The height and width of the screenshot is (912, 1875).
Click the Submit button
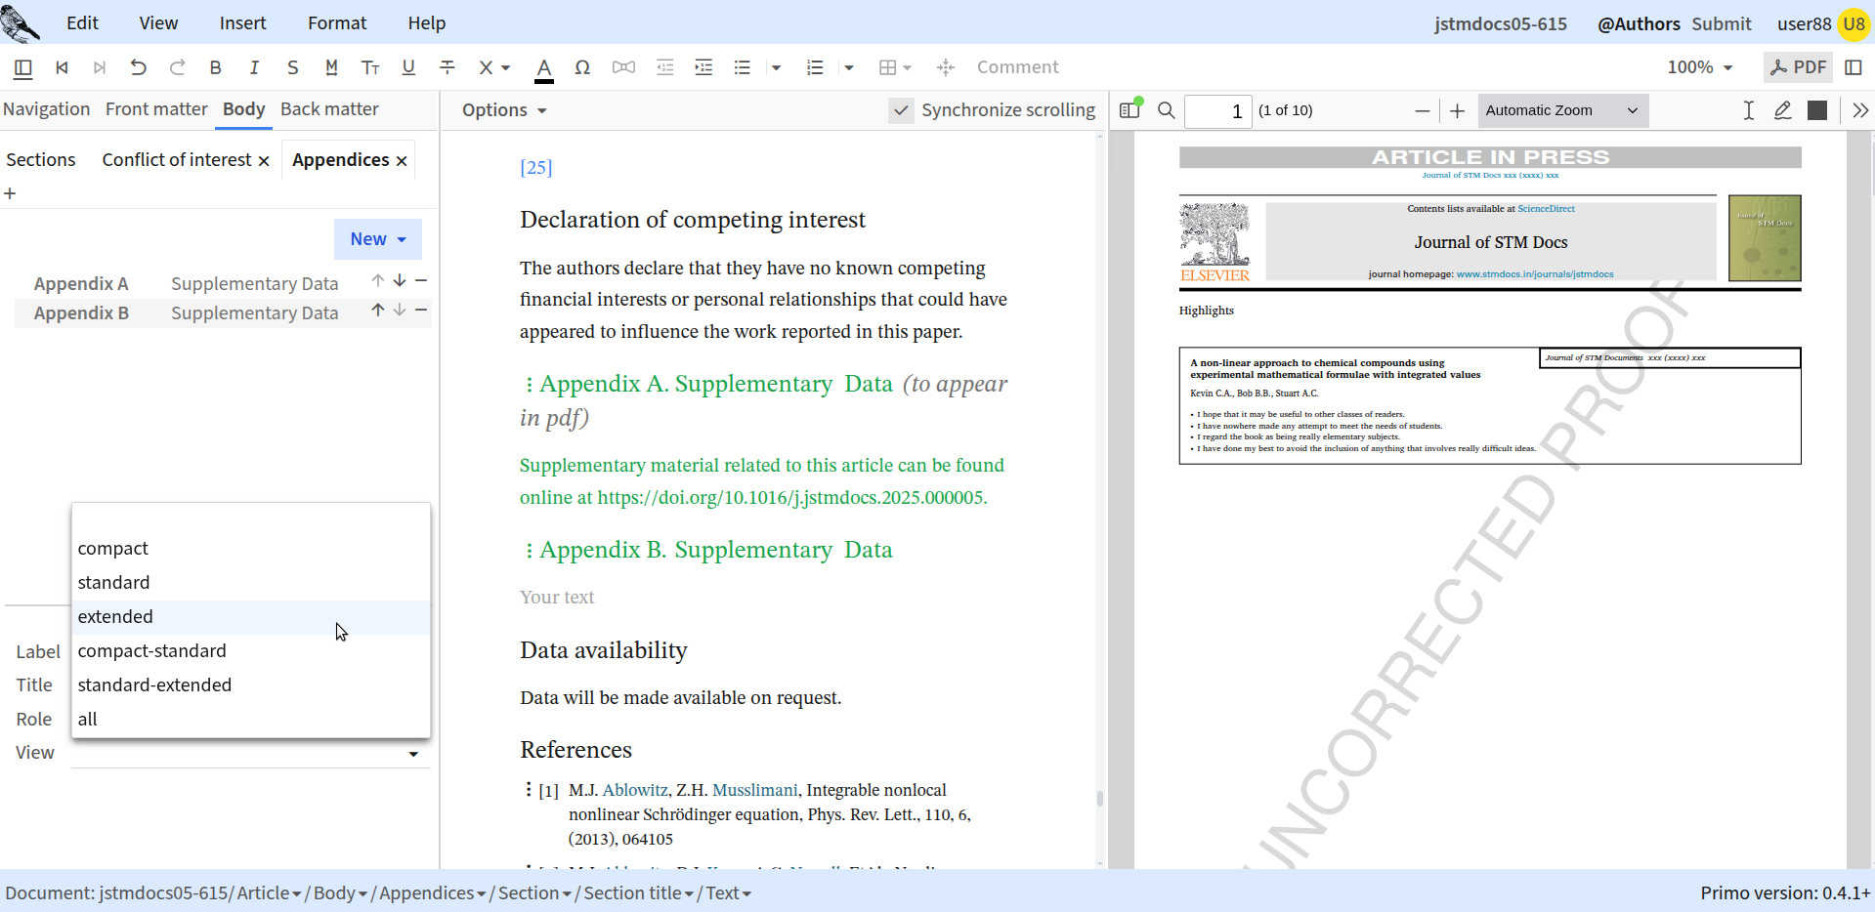coord(1722,23)
